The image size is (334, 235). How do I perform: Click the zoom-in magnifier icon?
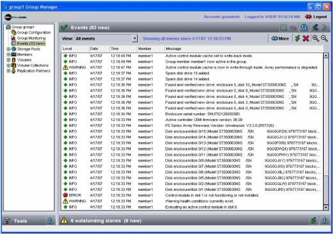click(x=315, y=38)
